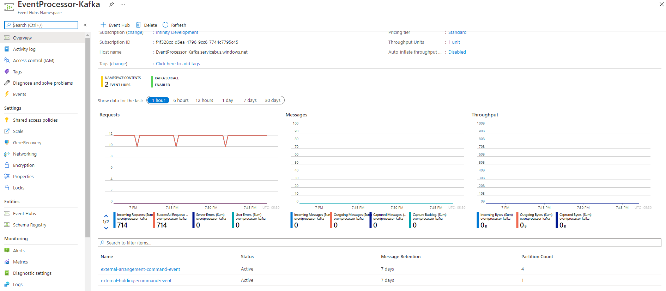Screen dimensions: 666x291
Task: Click the 'Search to filter items' field
Action: click(379, 243)
